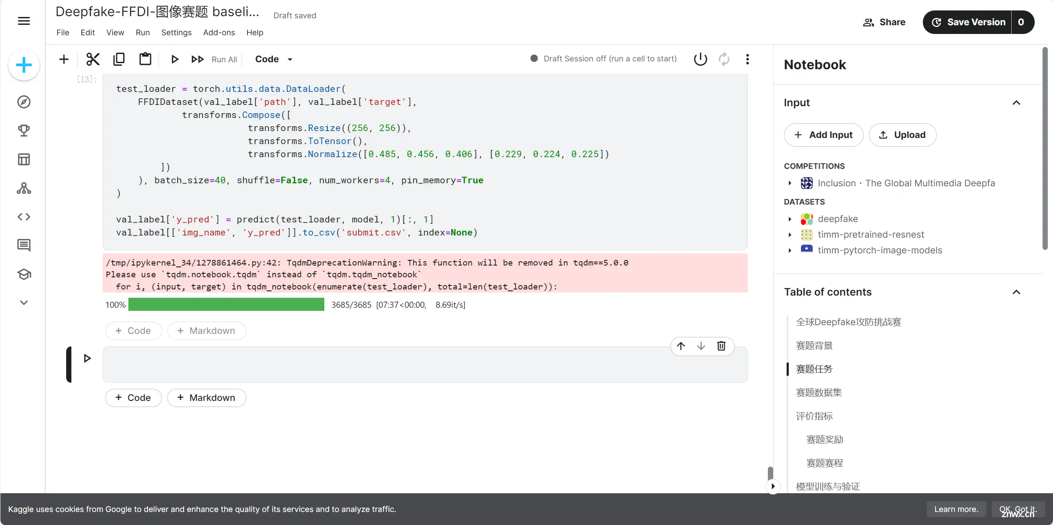1053x525 pixels.
Task: Open the Add-ons menu
Action: [219, 33]
